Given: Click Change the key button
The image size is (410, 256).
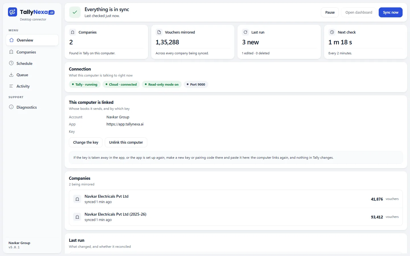Looking at the screenshot, I should point(86,142).
